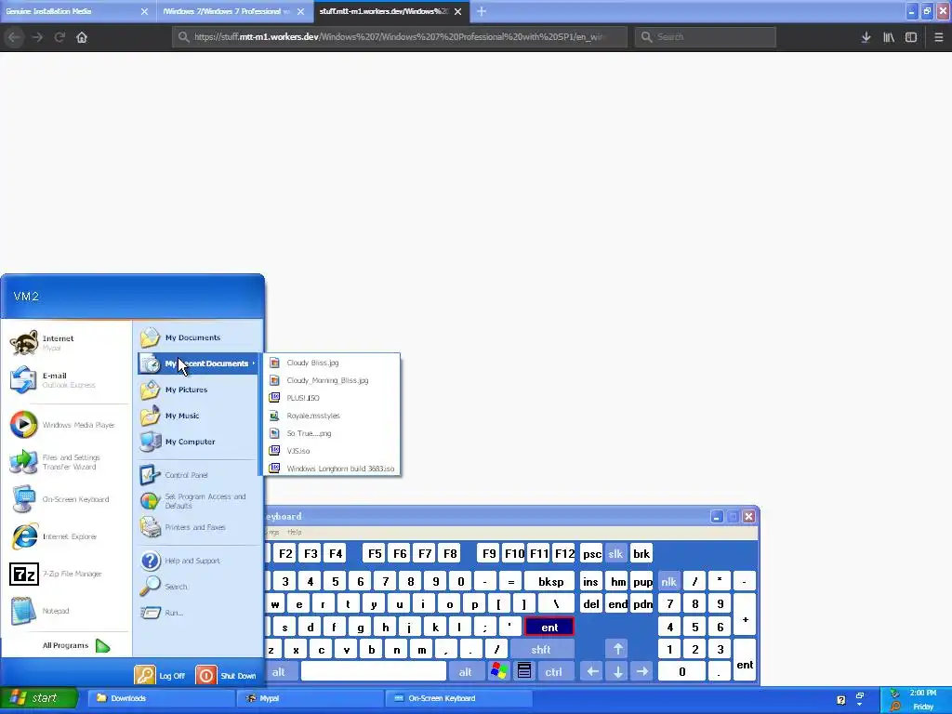Open Help and Support
This screenshot has width=952, height=714.
(198, 561)
